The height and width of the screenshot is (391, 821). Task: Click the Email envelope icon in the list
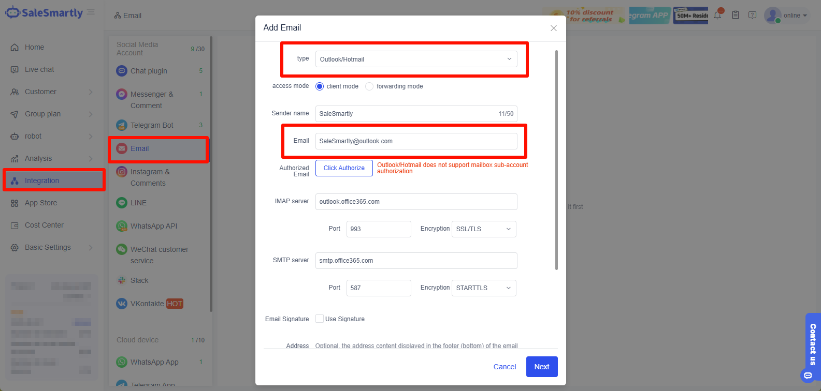pos(122,148)
